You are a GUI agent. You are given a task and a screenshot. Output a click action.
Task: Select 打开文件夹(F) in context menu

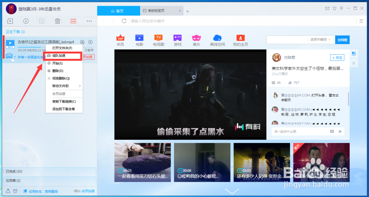(64, 48)
